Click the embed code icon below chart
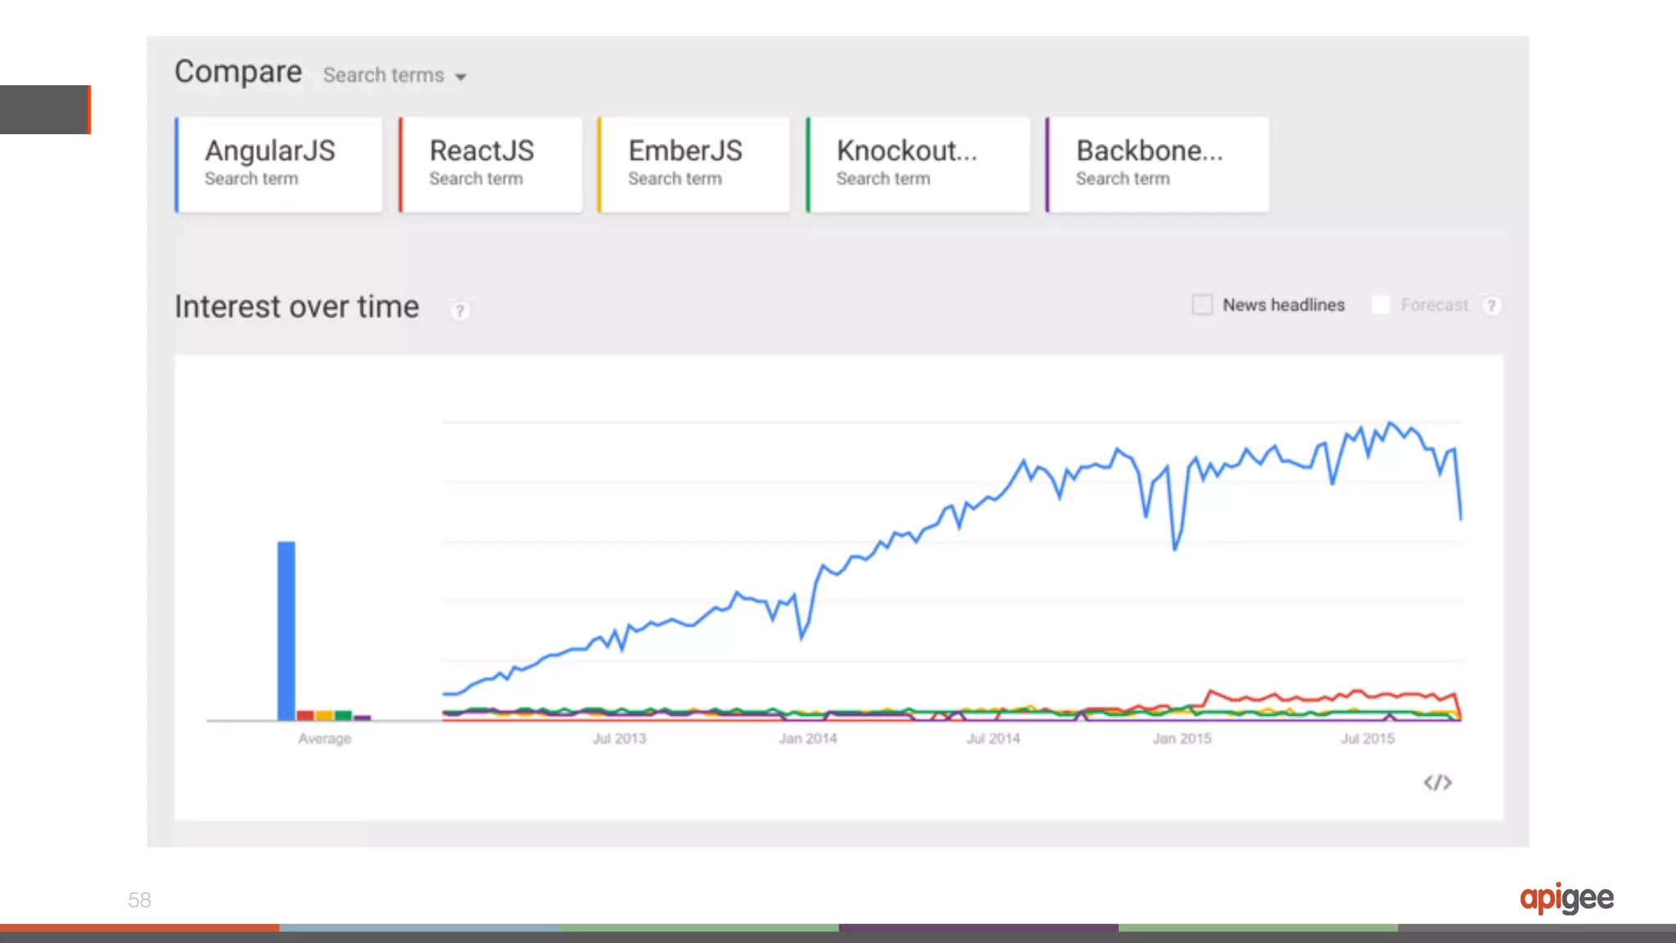The height and width of the screenshot is (943, 1676). [x=1437, y=783]
